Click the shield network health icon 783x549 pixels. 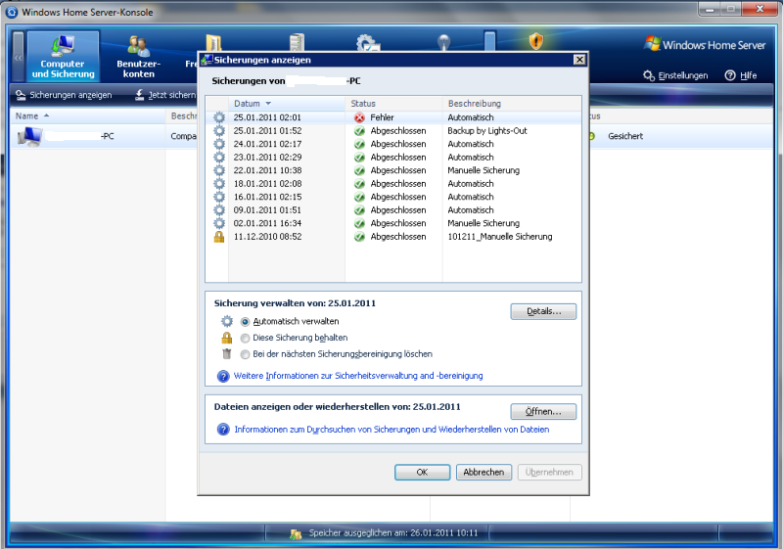click(x=535, y=41)
